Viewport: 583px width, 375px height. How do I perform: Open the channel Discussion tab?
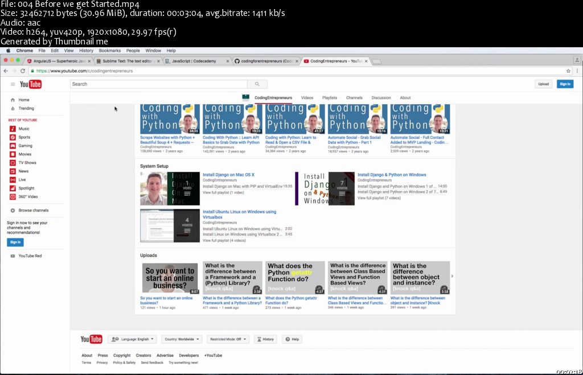[381, 98]
